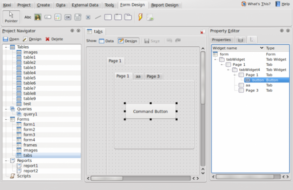Toggle the Design view button
The image size is (293, 190).
[x=128, y=41]
